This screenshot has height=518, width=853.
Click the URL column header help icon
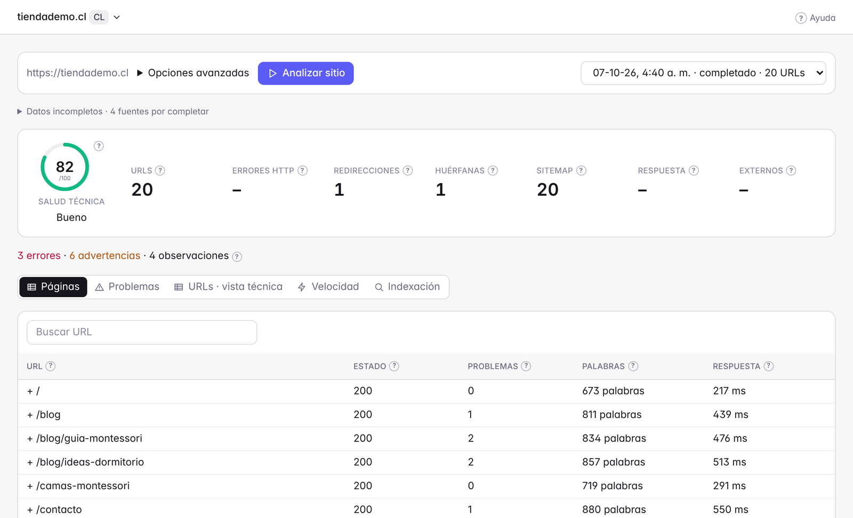[x=50, y=366]
